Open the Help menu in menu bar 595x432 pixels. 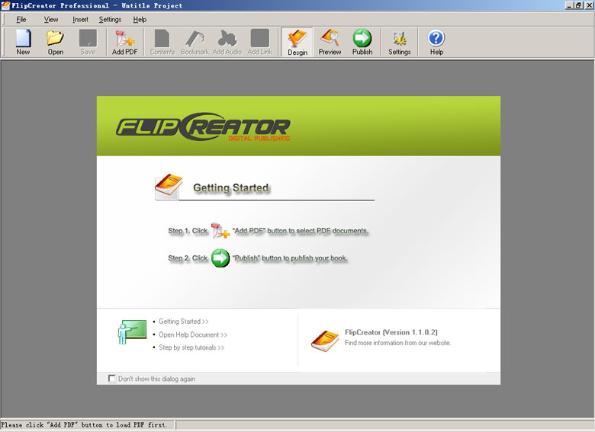(x=140, y=19)
